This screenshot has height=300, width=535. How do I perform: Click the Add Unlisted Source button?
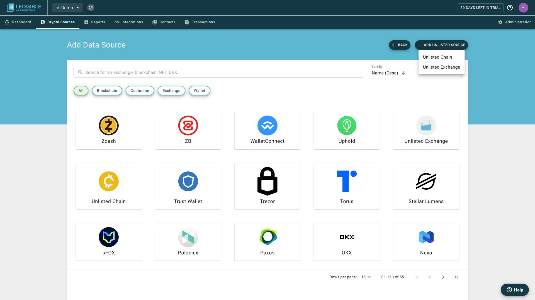point(441,45)
